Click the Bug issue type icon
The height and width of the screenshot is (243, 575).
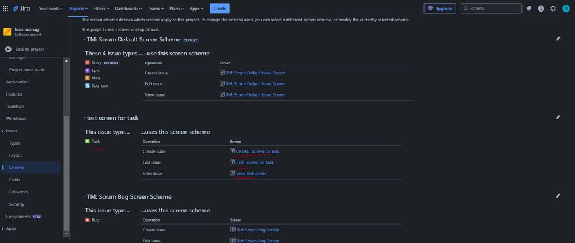coord(87,220)
